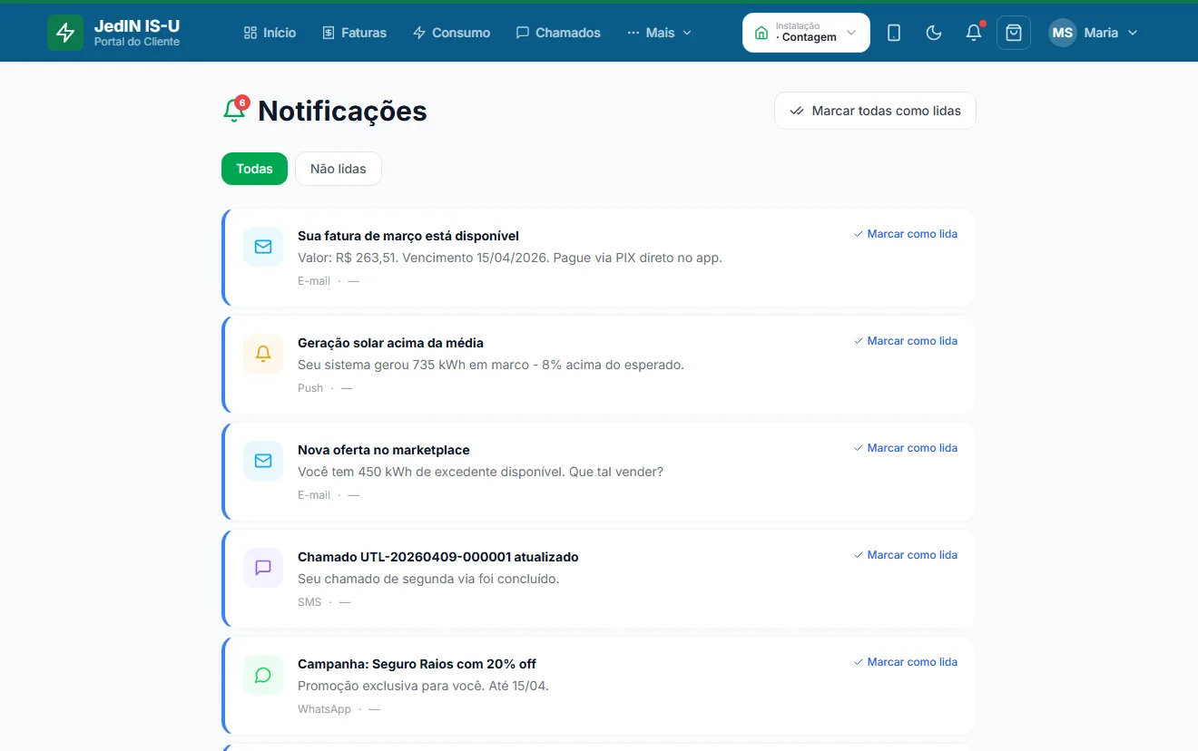
Task: Mark Geração solar notification as read
Action: [x=905, y=341]
